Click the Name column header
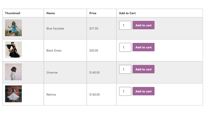 pos(50,13)
